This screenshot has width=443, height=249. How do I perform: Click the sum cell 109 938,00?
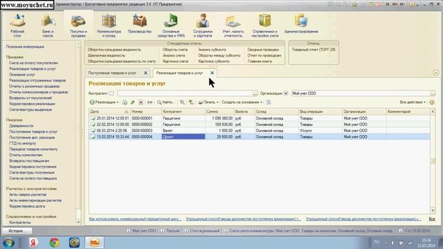[x=219, y=124]
